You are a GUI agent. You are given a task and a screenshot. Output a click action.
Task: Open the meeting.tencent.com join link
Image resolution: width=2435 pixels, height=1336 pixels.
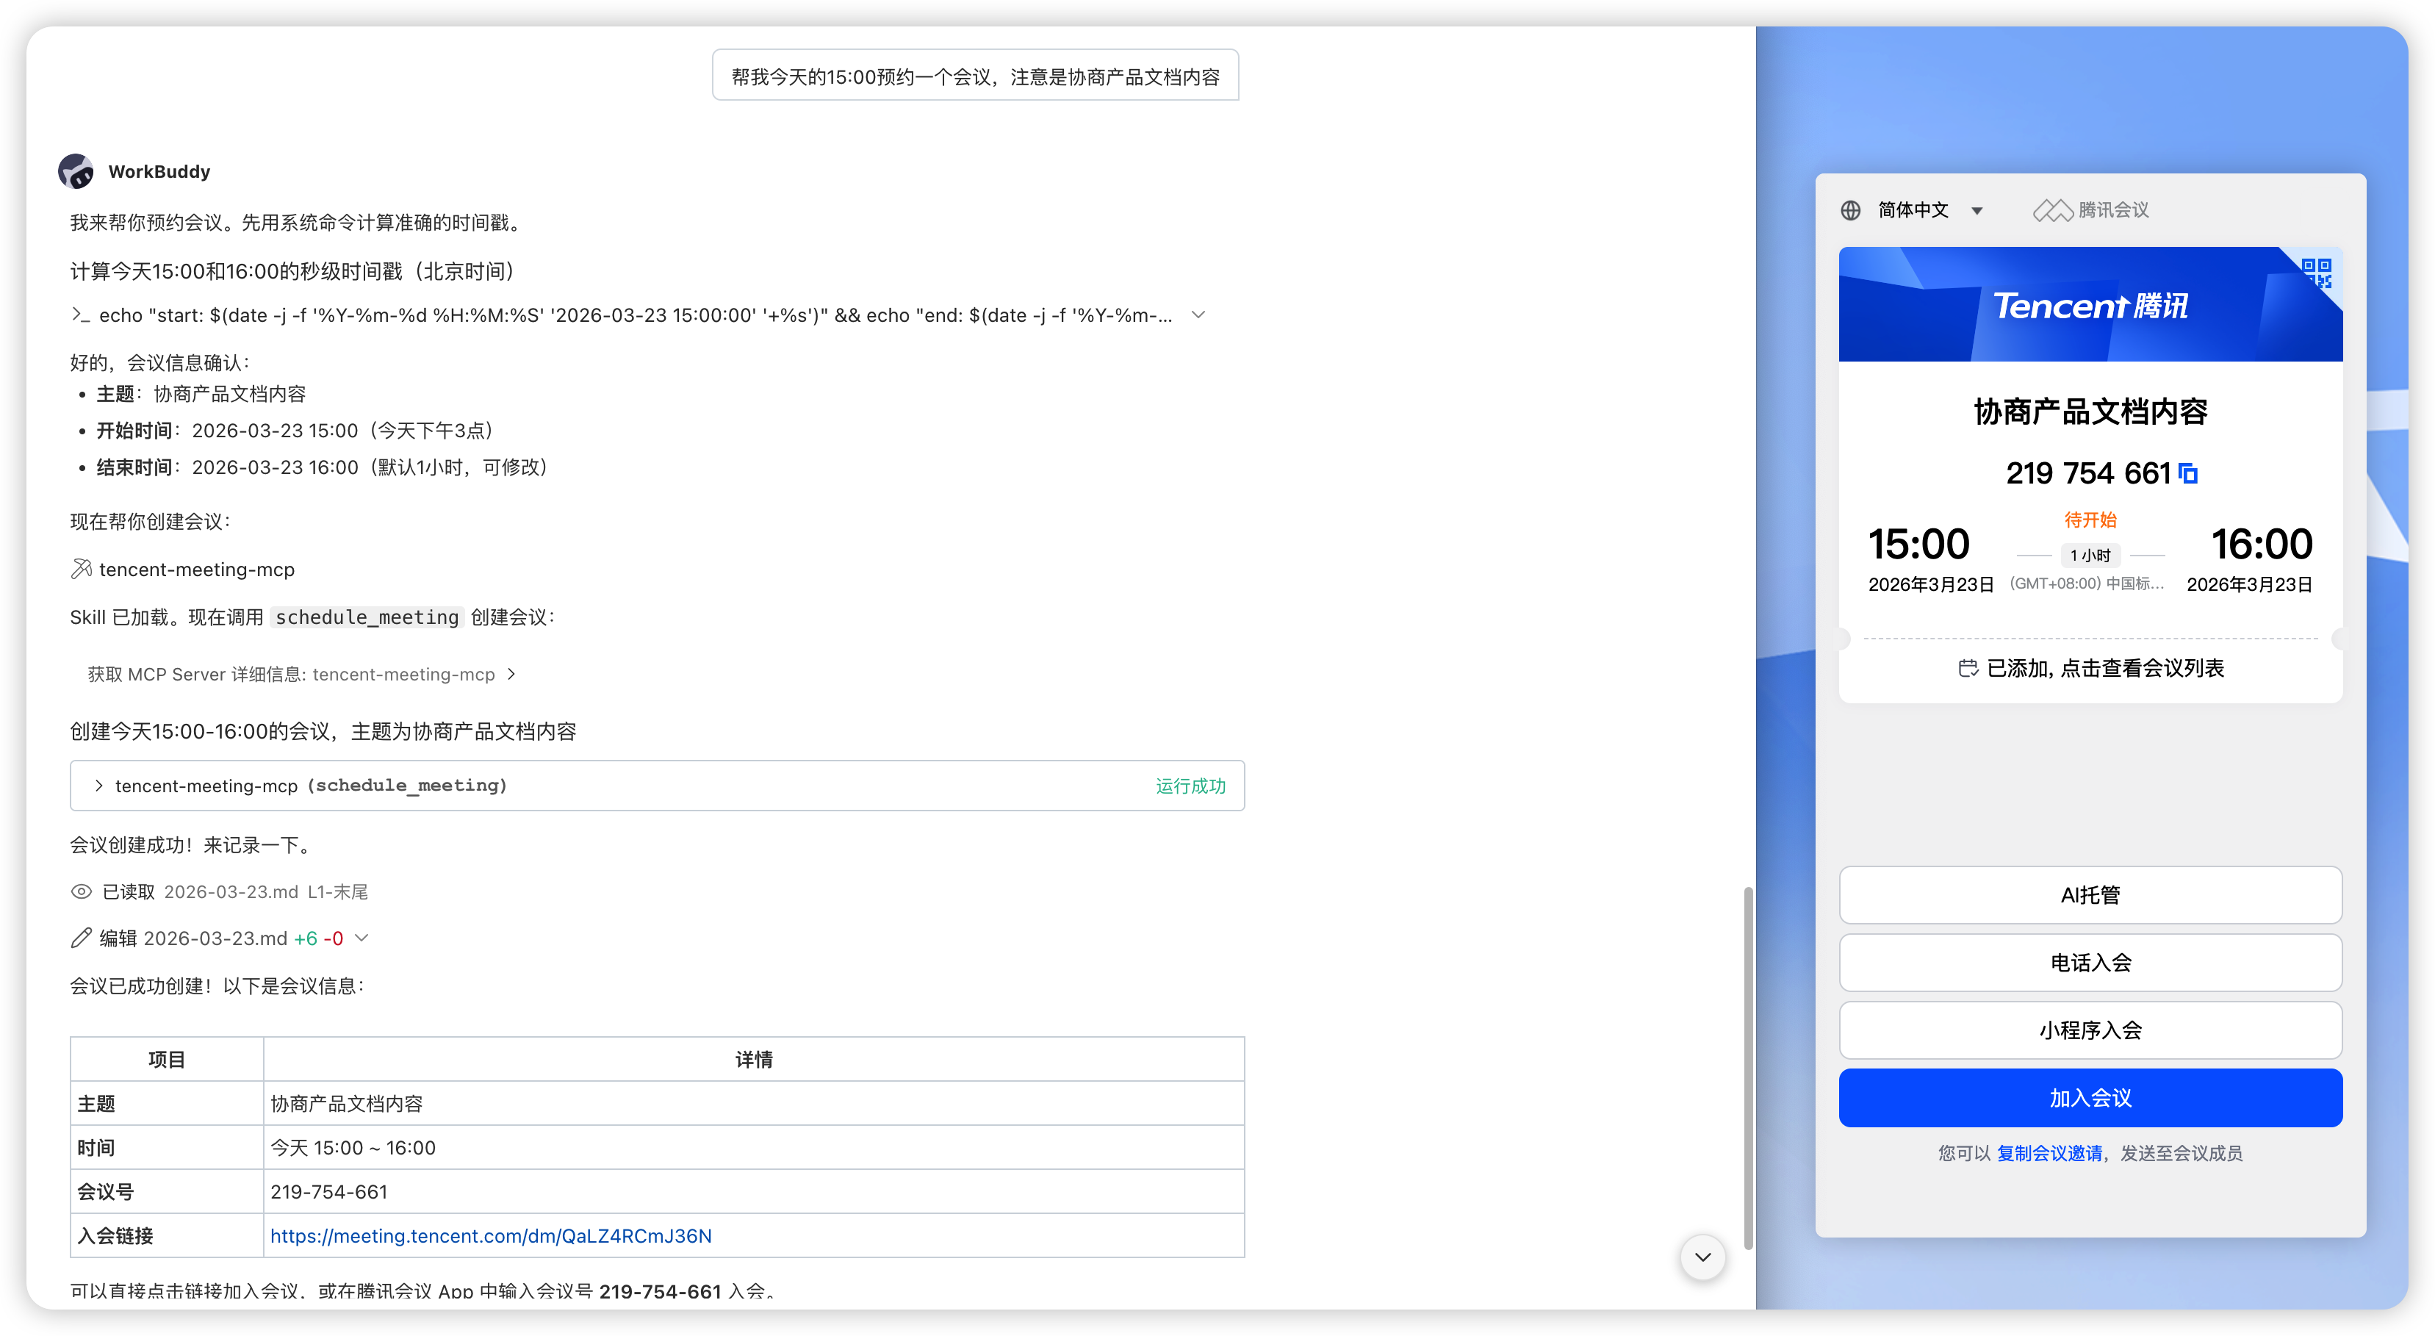tap(491, 1236)
